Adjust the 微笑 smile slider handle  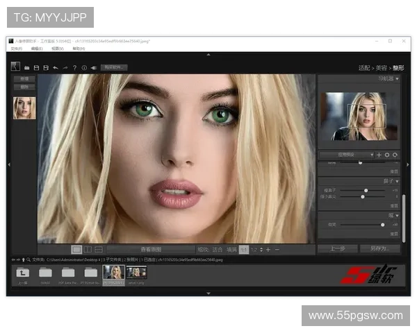(382, 225)
